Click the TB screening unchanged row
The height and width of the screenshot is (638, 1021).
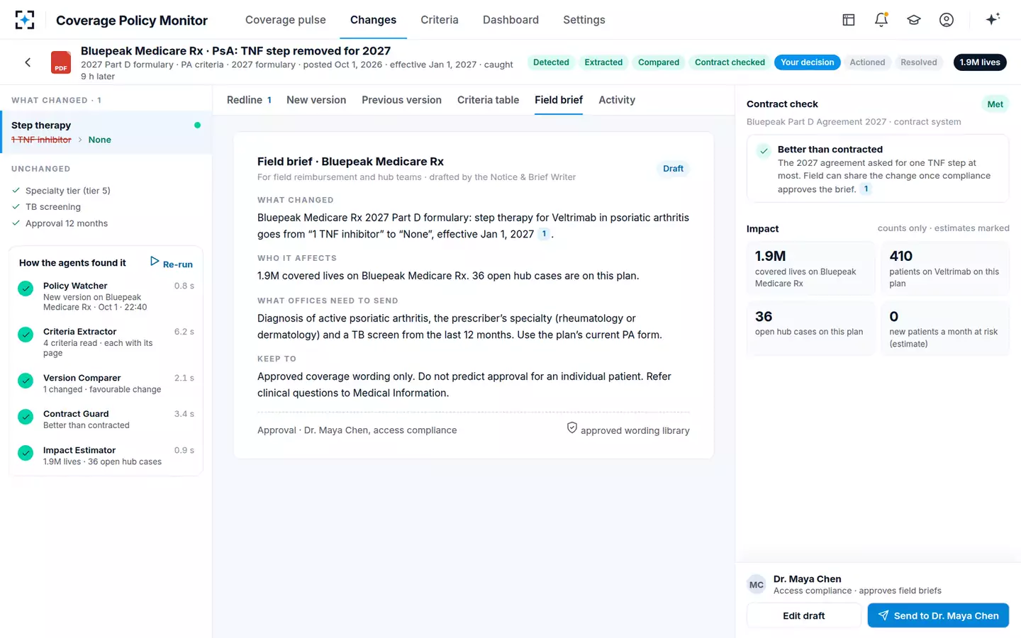[x=106, y=207]
